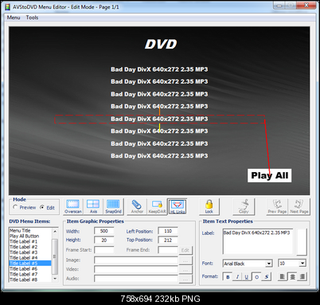
Task: Select Title Label #7 in list
Action: 30,274
